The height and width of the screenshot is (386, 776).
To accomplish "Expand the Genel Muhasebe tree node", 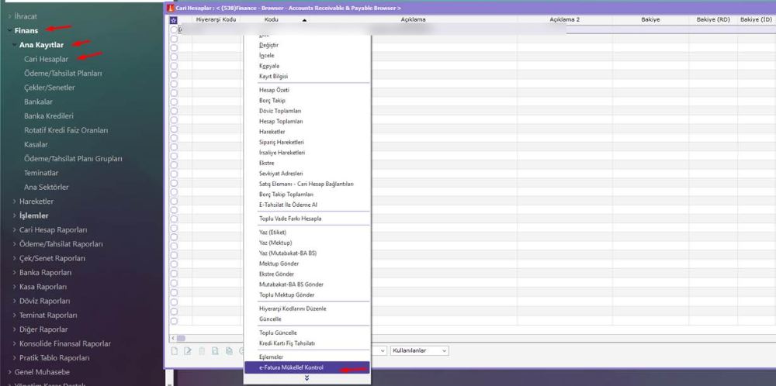I will click(10, 372).
